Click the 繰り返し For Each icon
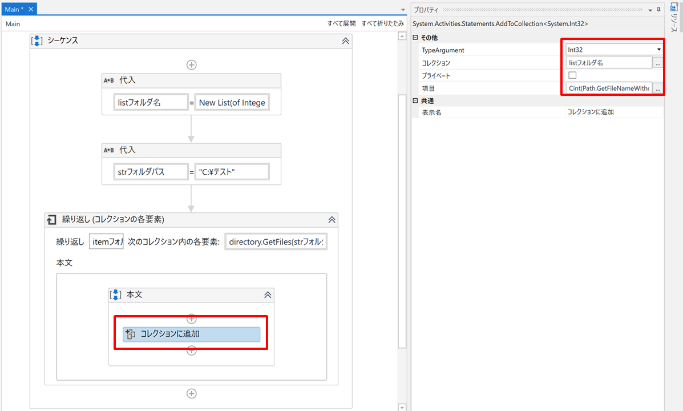 click(51, 220)
